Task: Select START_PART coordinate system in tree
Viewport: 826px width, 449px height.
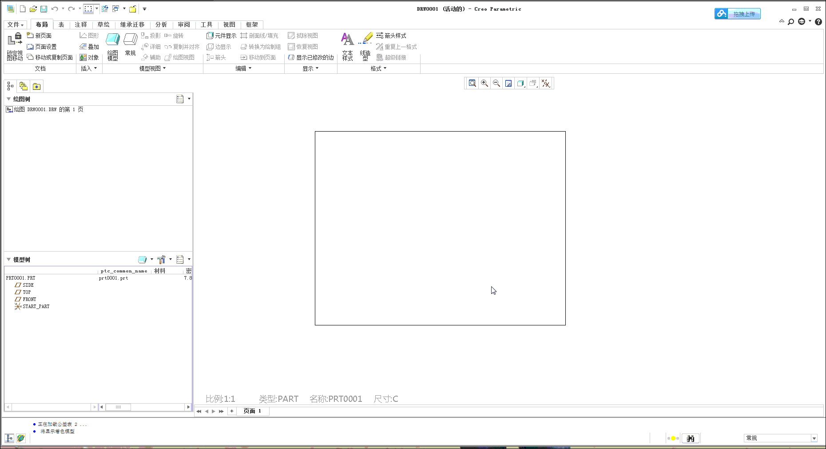Action: point(32,306)
